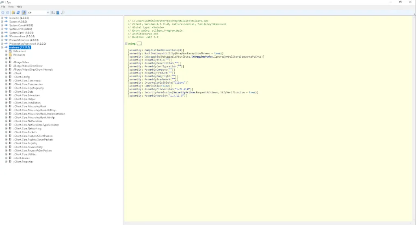Click the DebuggingModes link in Debuggable line
416x225 pixels.
(202, 56)
